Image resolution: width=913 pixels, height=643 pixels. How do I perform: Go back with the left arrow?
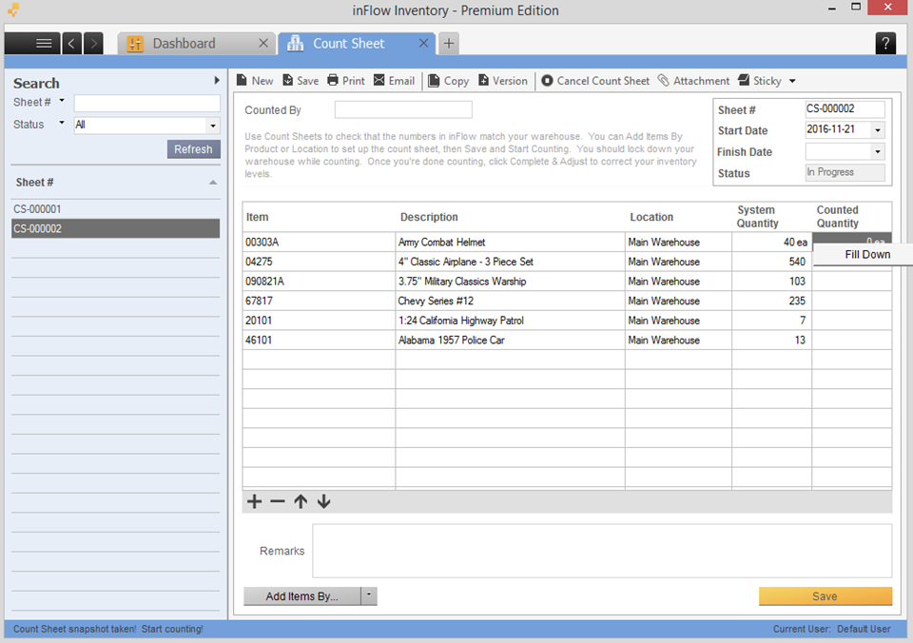(x=71, y=44)
